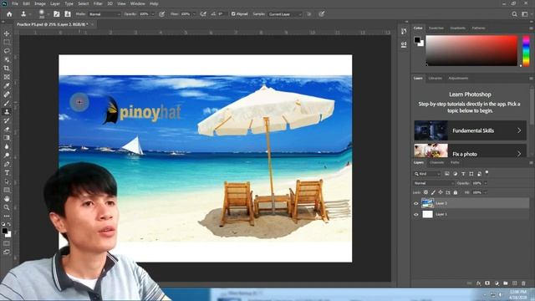The width and height of the screenshot is (535, 301).
Task: Open the layer Fill dropdown arrow
Action: pyautogui.click(x=486, y=192)
